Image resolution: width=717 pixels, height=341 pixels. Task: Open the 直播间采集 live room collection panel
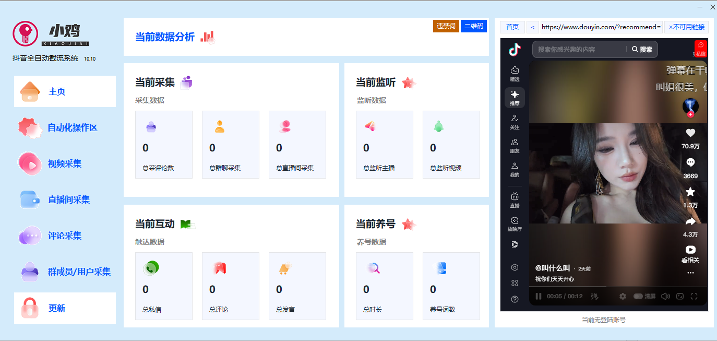(x=65, y=199)
